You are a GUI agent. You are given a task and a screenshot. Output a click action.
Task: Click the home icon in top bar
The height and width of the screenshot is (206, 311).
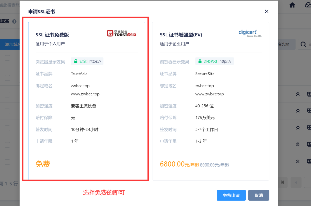[292, 5]
